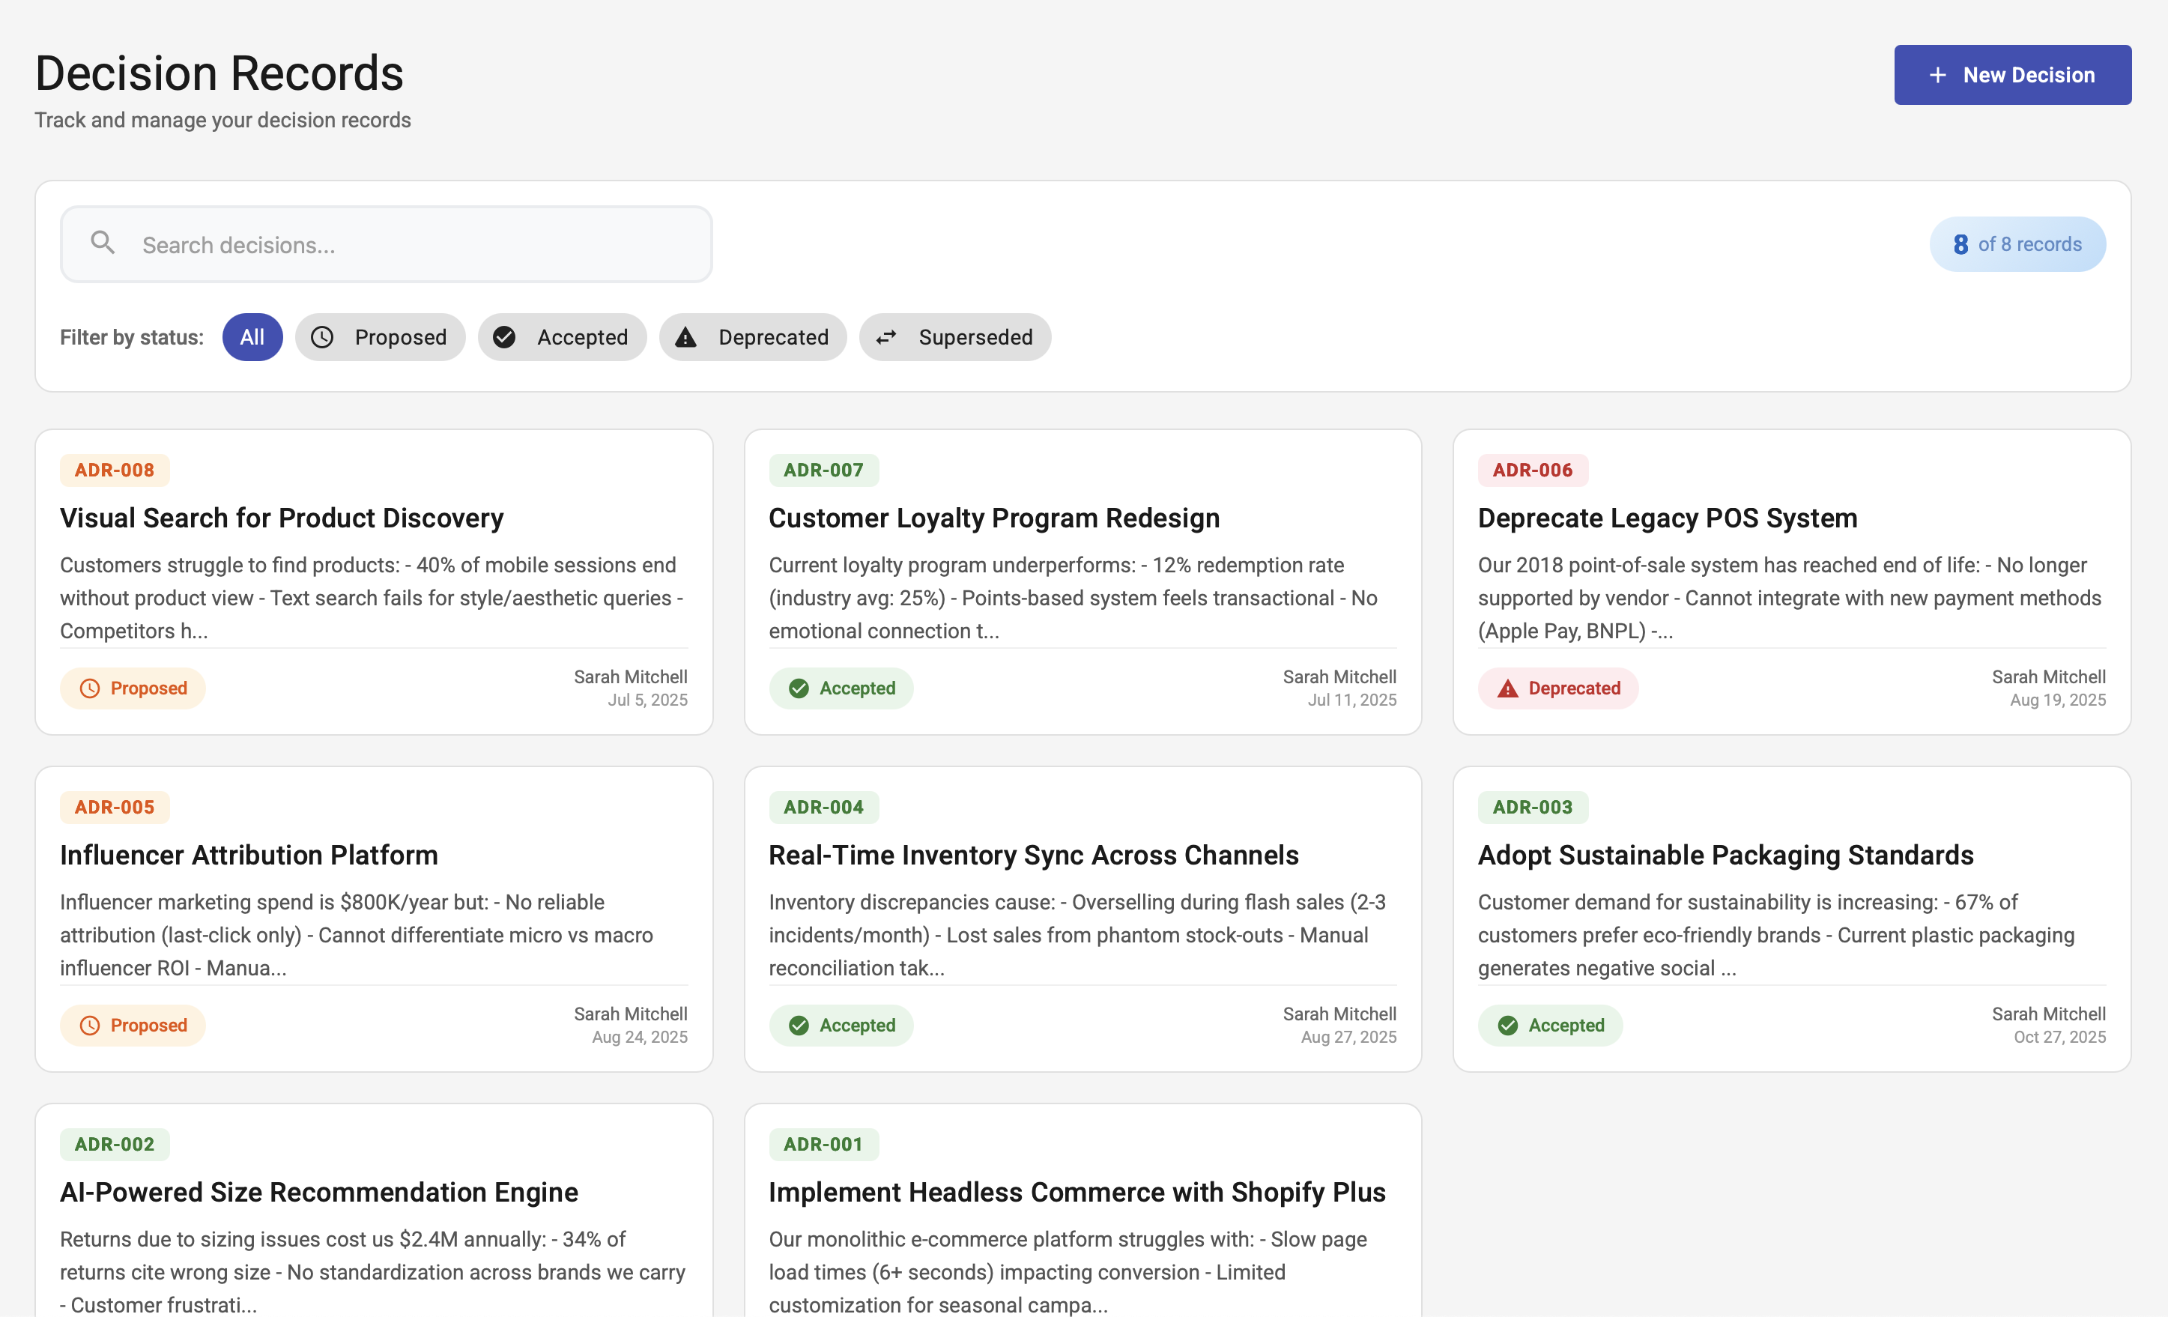The image size is (2168, 1317).
Task: Click the checkmark icon on ADR-004's Accepted badge
Action: pos(799,1025)
